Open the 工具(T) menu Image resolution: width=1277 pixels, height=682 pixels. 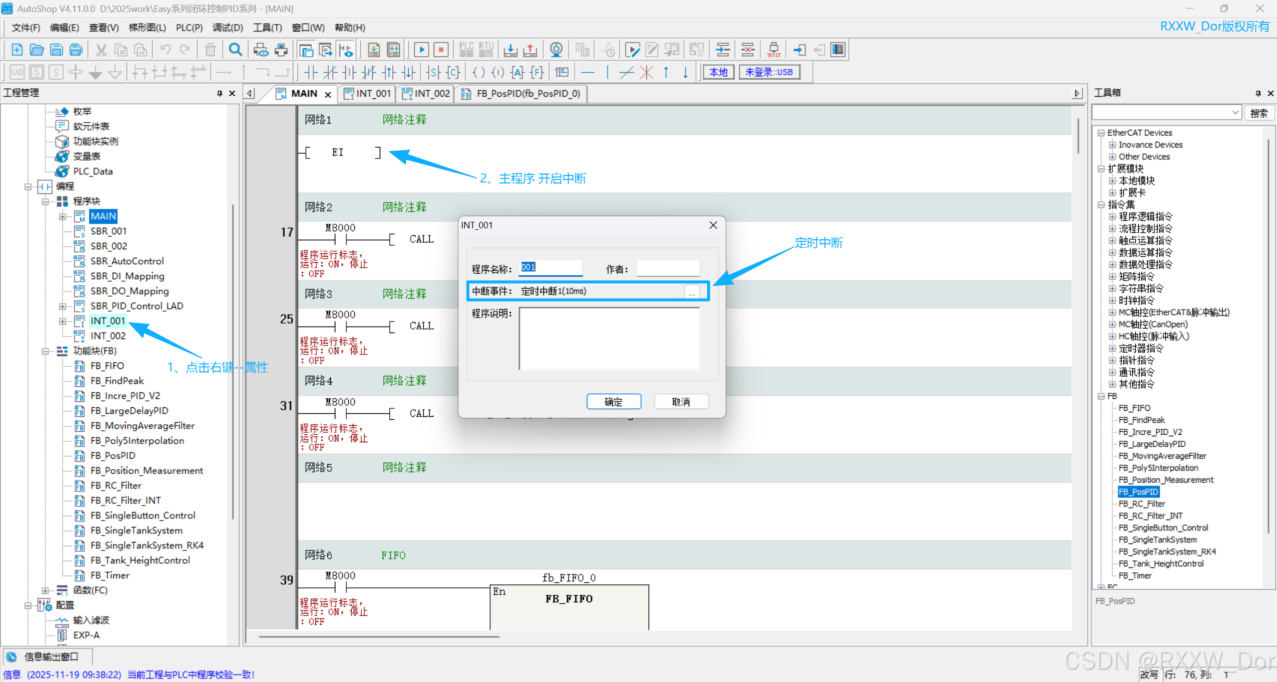267,27
